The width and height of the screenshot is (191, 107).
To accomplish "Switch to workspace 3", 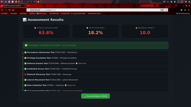I will tap(31, 2).
